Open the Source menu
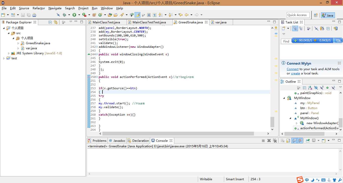This screenshot has width=343, height=183. click(x=24, y=8)
